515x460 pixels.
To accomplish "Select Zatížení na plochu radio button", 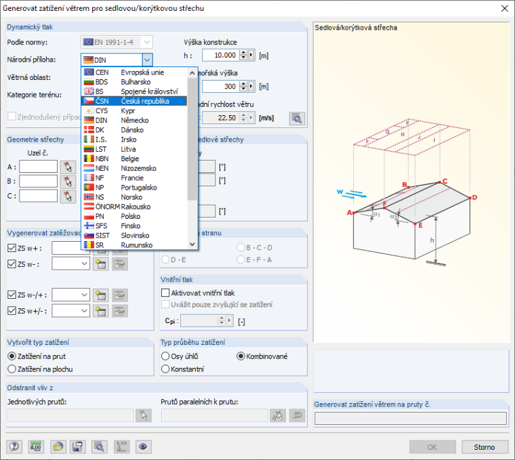I will coord(12,369).
